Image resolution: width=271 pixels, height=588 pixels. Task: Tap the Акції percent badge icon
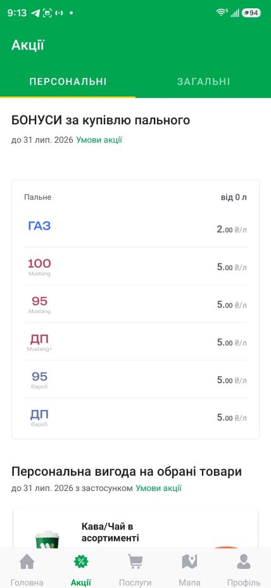(x=81, y=562)
